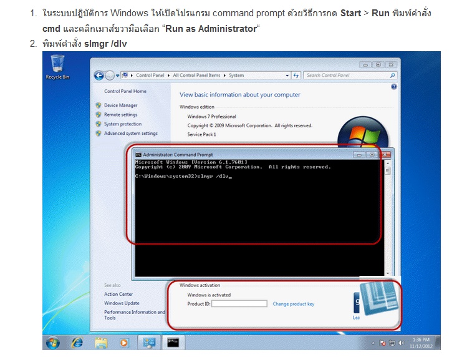Image resolution: width=462 pixels, height=357 pixels.
Task: Show hidden tray icons arrow
Action: (x=373, y=343)
